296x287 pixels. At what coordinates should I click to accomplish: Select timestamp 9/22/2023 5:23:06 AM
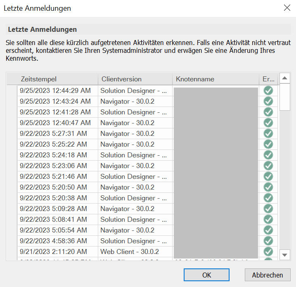coord(58,166)
